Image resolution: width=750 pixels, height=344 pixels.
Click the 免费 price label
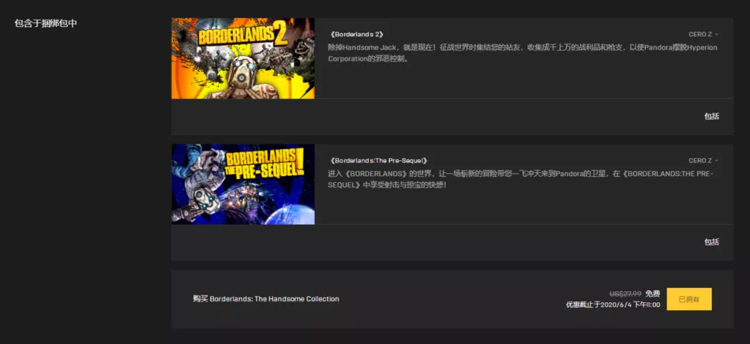click(x=652, y=294)
